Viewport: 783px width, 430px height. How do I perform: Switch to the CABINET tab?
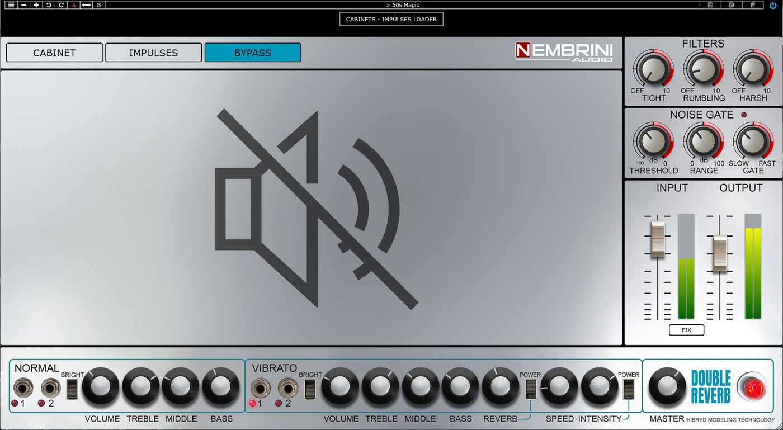click(x=54, y=53)
